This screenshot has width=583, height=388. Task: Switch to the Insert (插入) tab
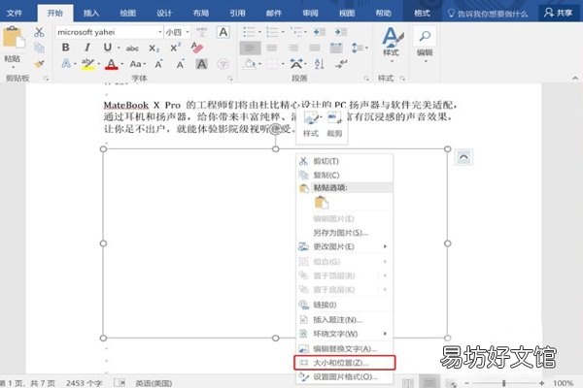click(x=91, y=14)
